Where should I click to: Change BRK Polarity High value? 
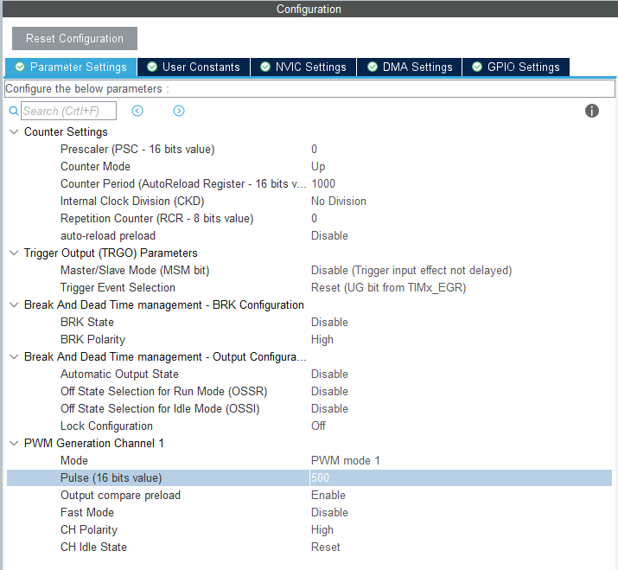(x=322, y=340)
